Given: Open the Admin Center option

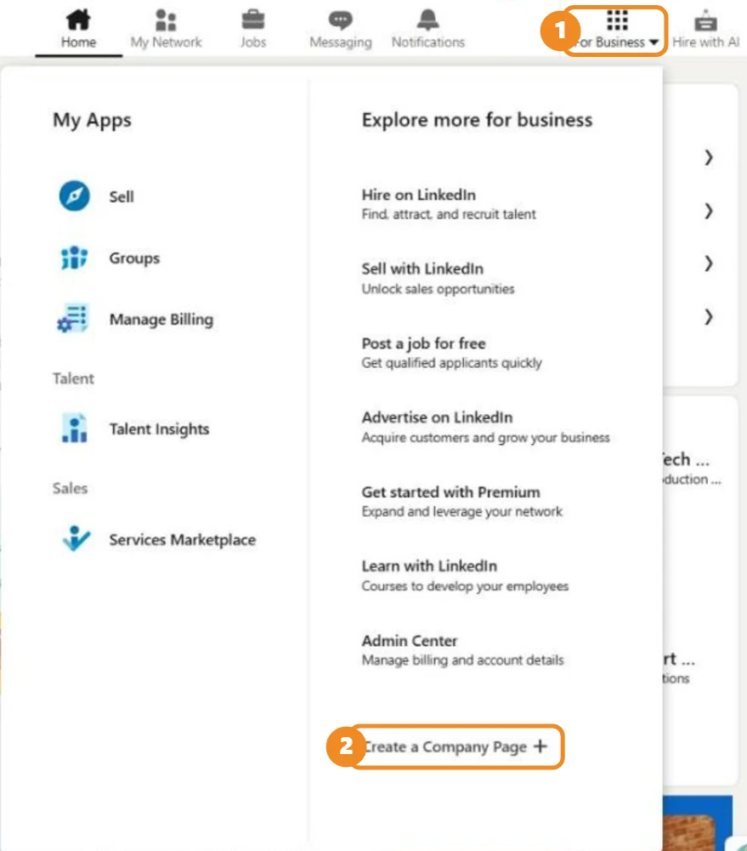Looking at the screenshot, I should click(x=410, y=641).
